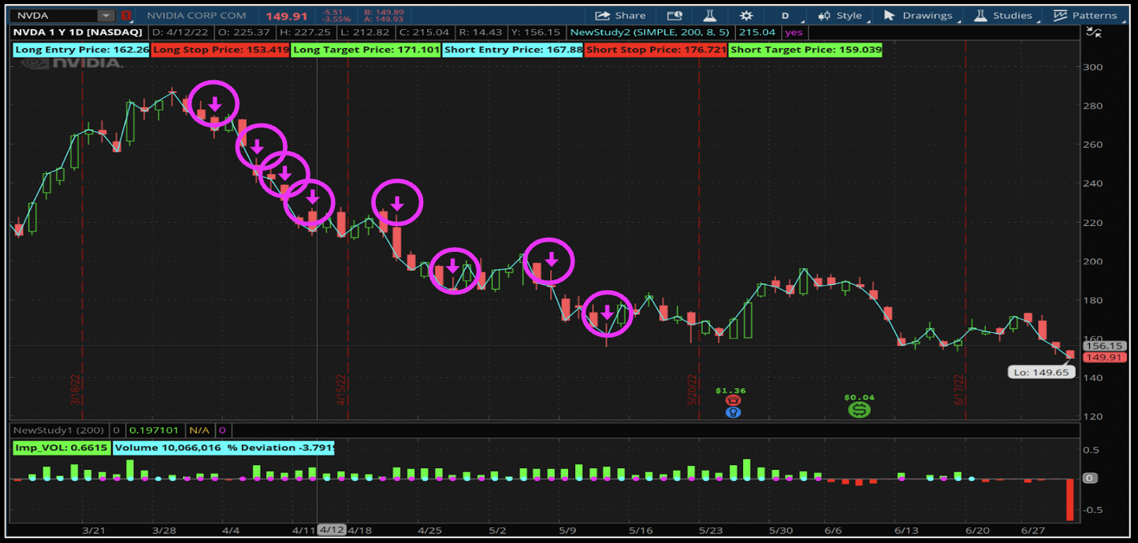Click the Long Entry Price: 162.26 label
Image resolution: width=1138 pixels, height=543 pixels.
(x=82, y=50)
